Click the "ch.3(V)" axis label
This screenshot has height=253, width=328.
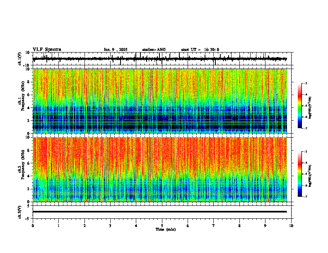coord(20,212)
